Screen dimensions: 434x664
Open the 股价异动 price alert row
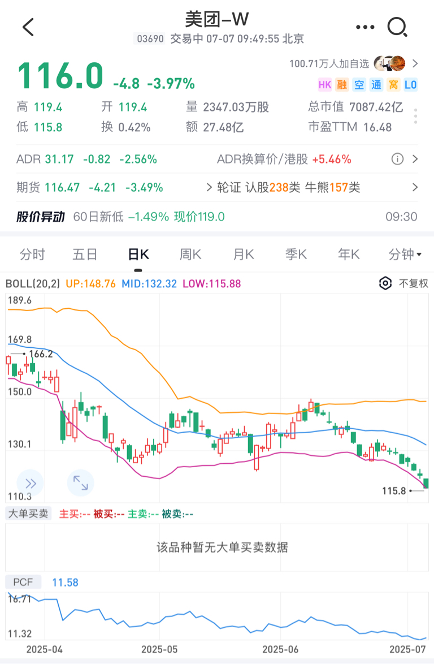pyautogui.click(x=216, y=217)
